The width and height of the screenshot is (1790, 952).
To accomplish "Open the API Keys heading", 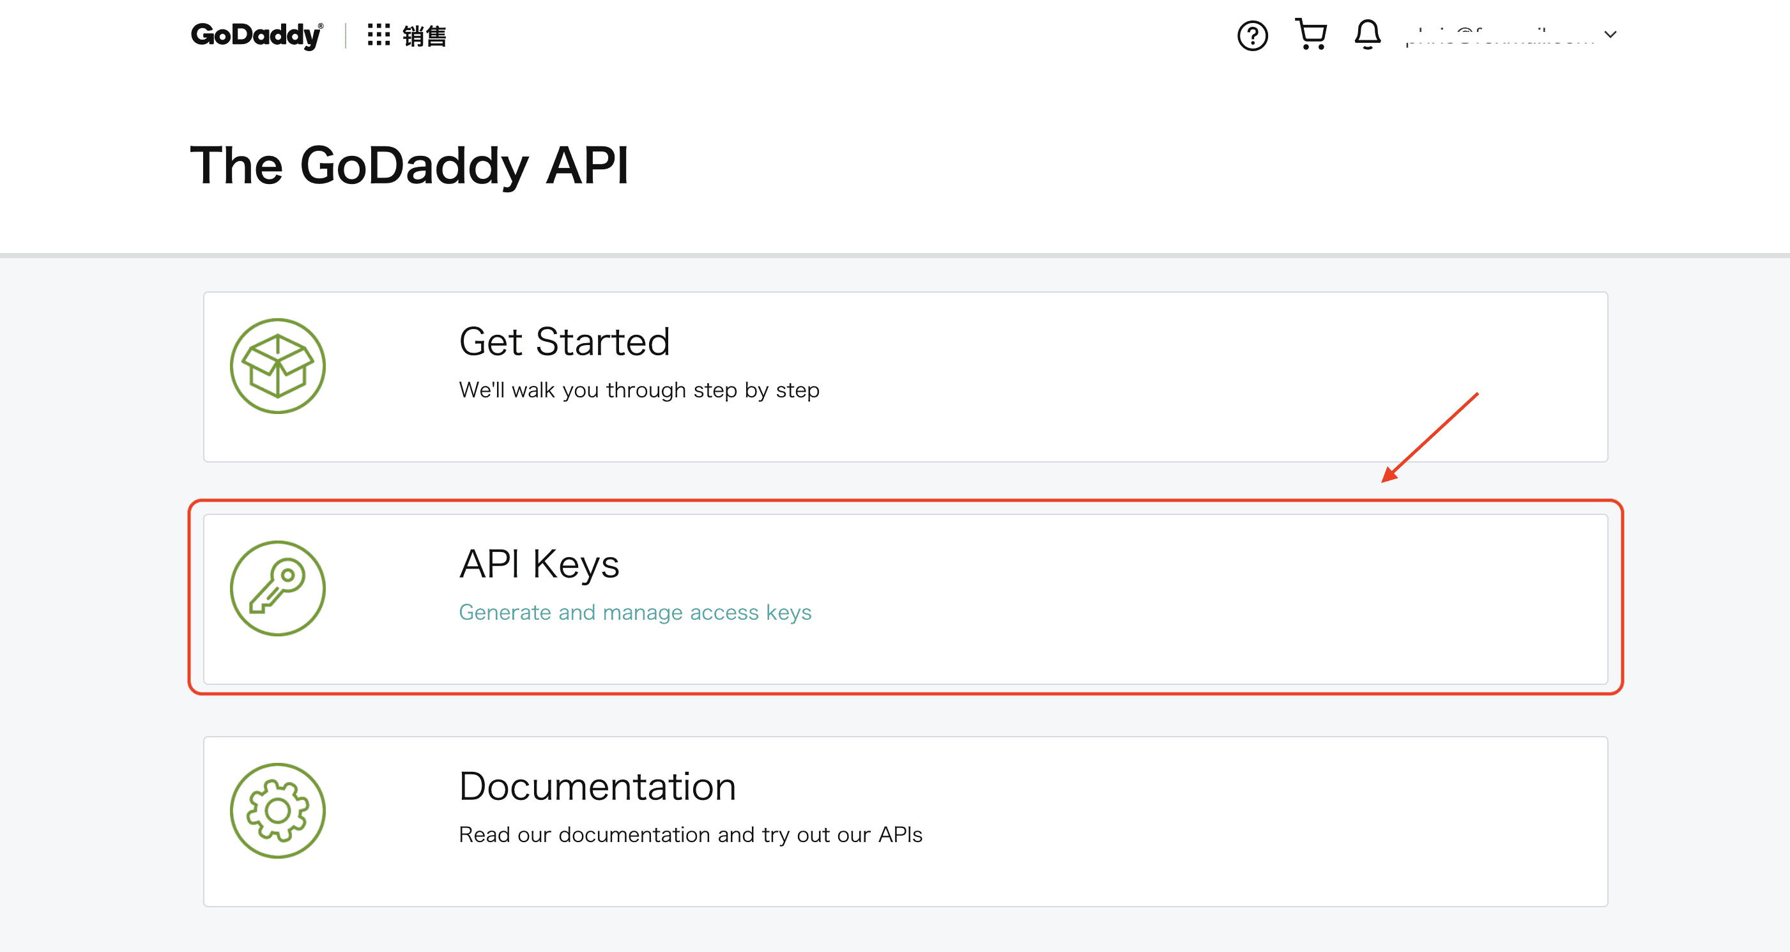I will (539, 564).
